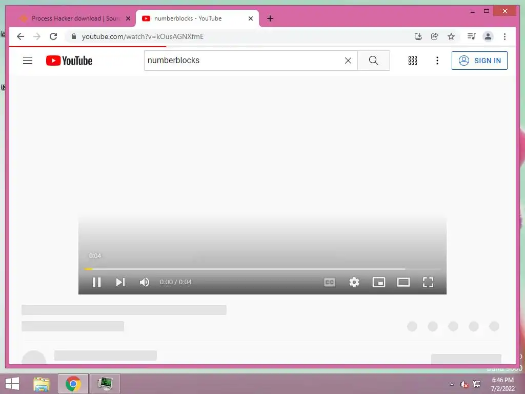Open the YouTube apps grid
Screen dimensions: 525x394
413,61
